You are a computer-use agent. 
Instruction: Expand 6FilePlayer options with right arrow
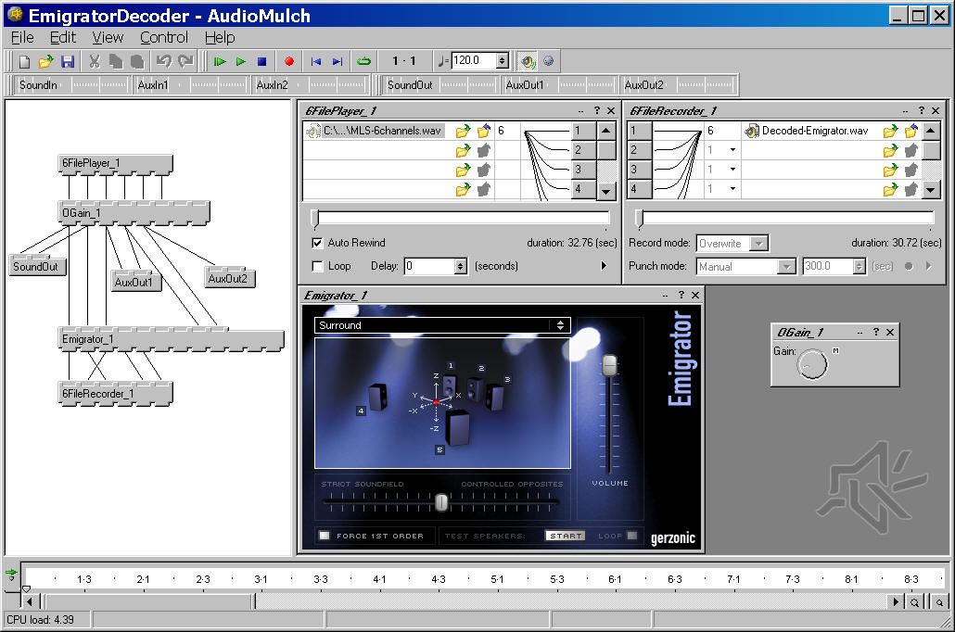604,265
